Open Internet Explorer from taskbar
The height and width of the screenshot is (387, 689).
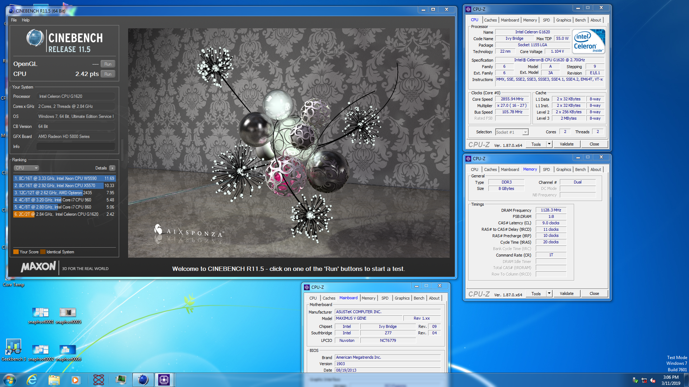(32, 379)
